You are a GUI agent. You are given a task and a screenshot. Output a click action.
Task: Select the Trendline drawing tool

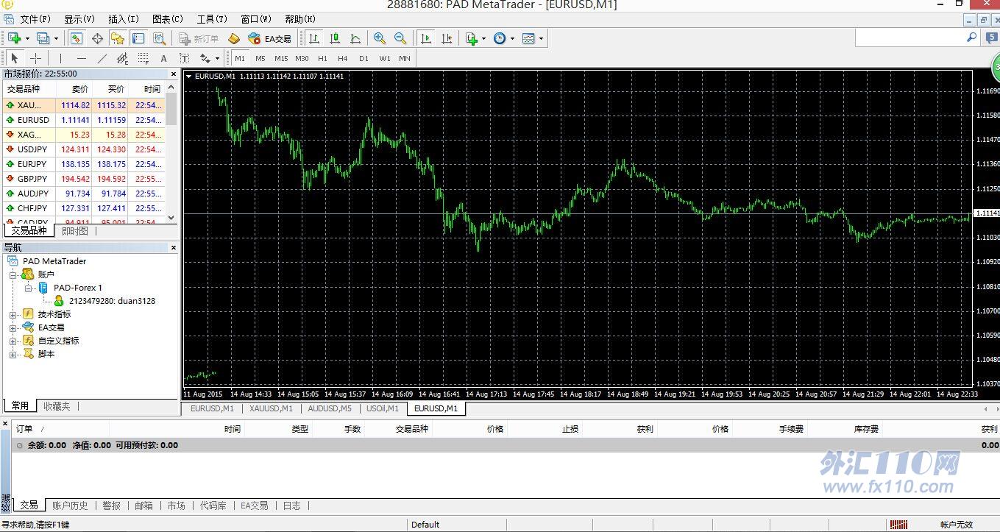102,58
